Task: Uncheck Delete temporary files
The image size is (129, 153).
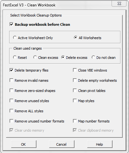Action: [11, 70]
